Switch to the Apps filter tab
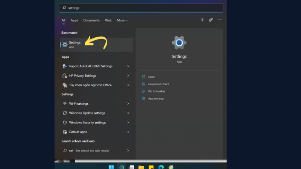The image size is (301, 169). coord(74,20)
